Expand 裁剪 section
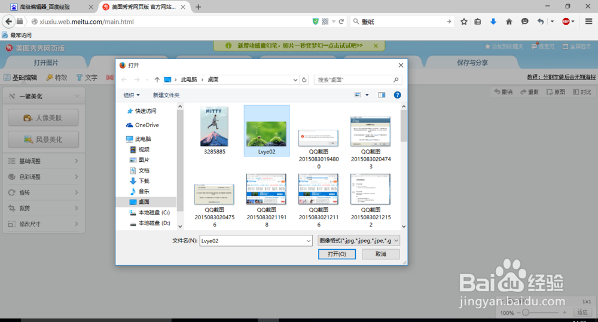 click(x=44, y=208)
